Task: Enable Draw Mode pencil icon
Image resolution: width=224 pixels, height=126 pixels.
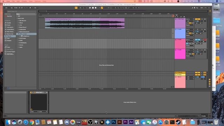Action: tap(192, 8)
